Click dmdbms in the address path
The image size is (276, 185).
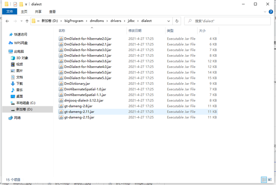click(97, 21)
